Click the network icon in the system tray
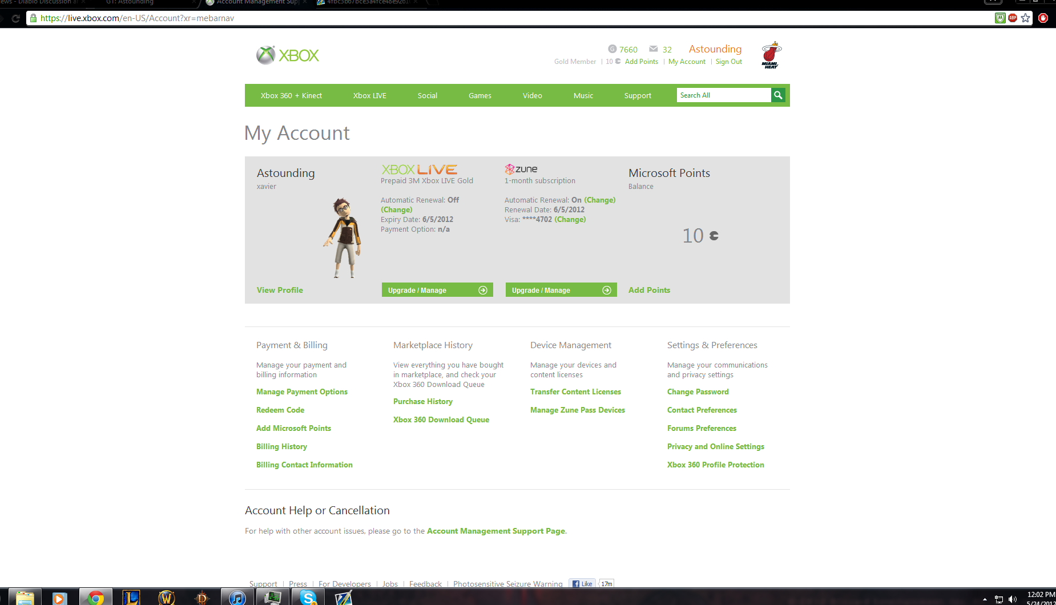 coord(999,599)
